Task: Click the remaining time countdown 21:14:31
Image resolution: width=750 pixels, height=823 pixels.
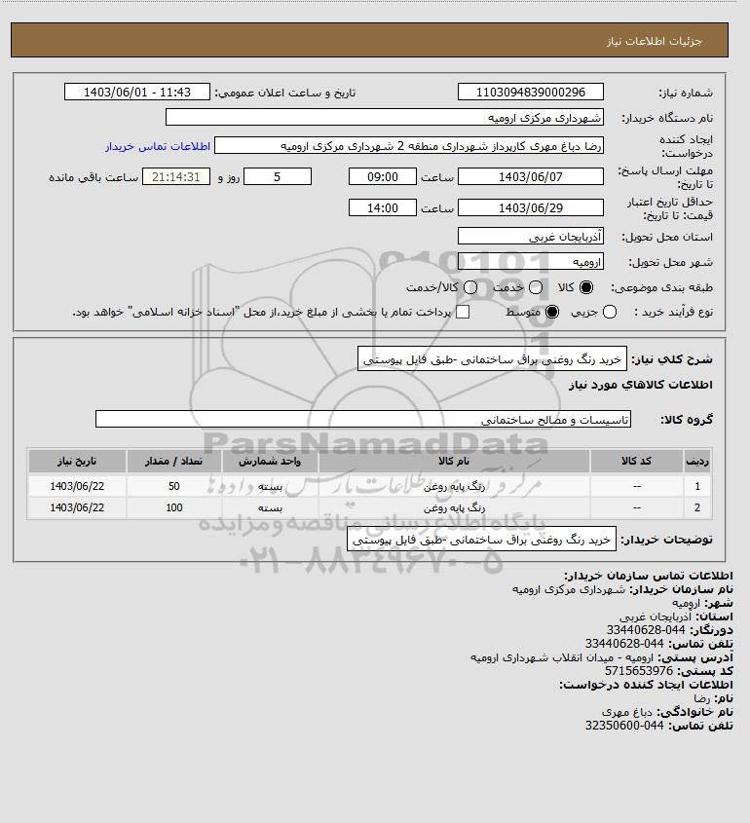Action: pos(176,177)
